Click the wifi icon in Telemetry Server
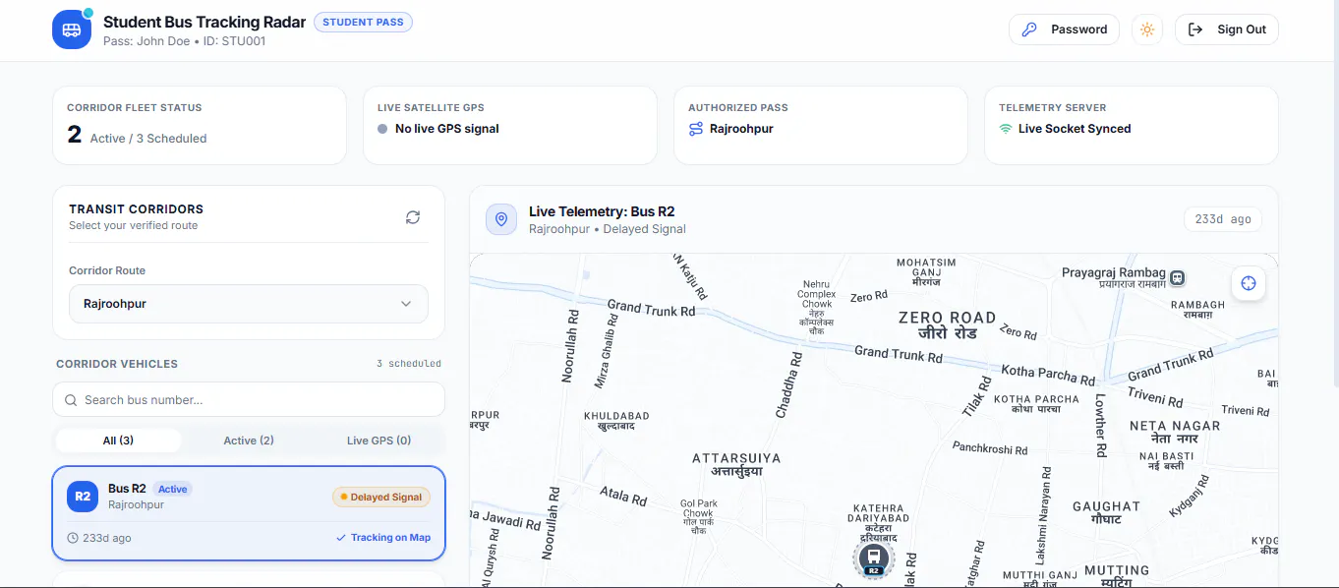The height and width of the screenshot is (588, 1339). click(1006, 129)
